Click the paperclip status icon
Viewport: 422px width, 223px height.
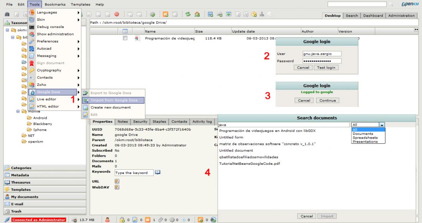tap(161, 220)
